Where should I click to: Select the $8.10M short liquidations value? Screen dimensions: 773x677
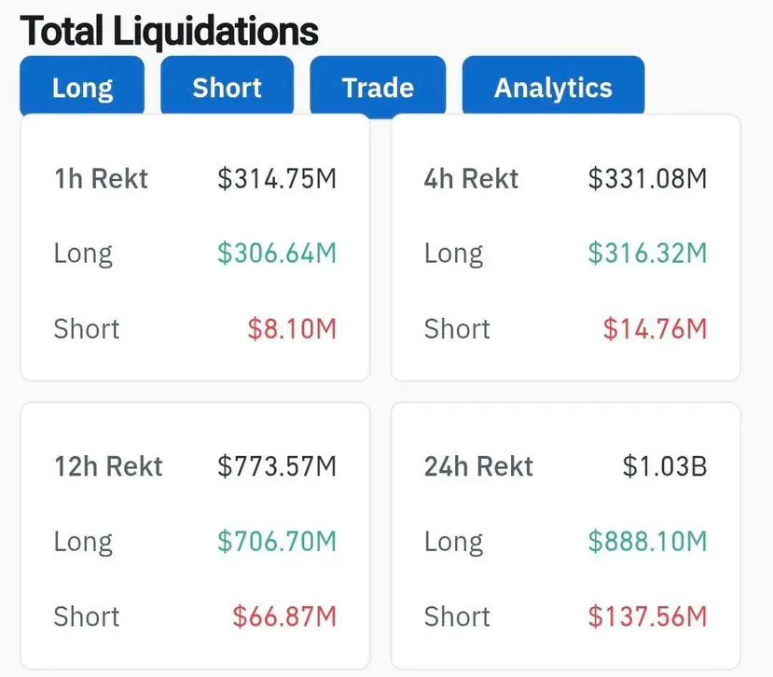pos(292,329)
